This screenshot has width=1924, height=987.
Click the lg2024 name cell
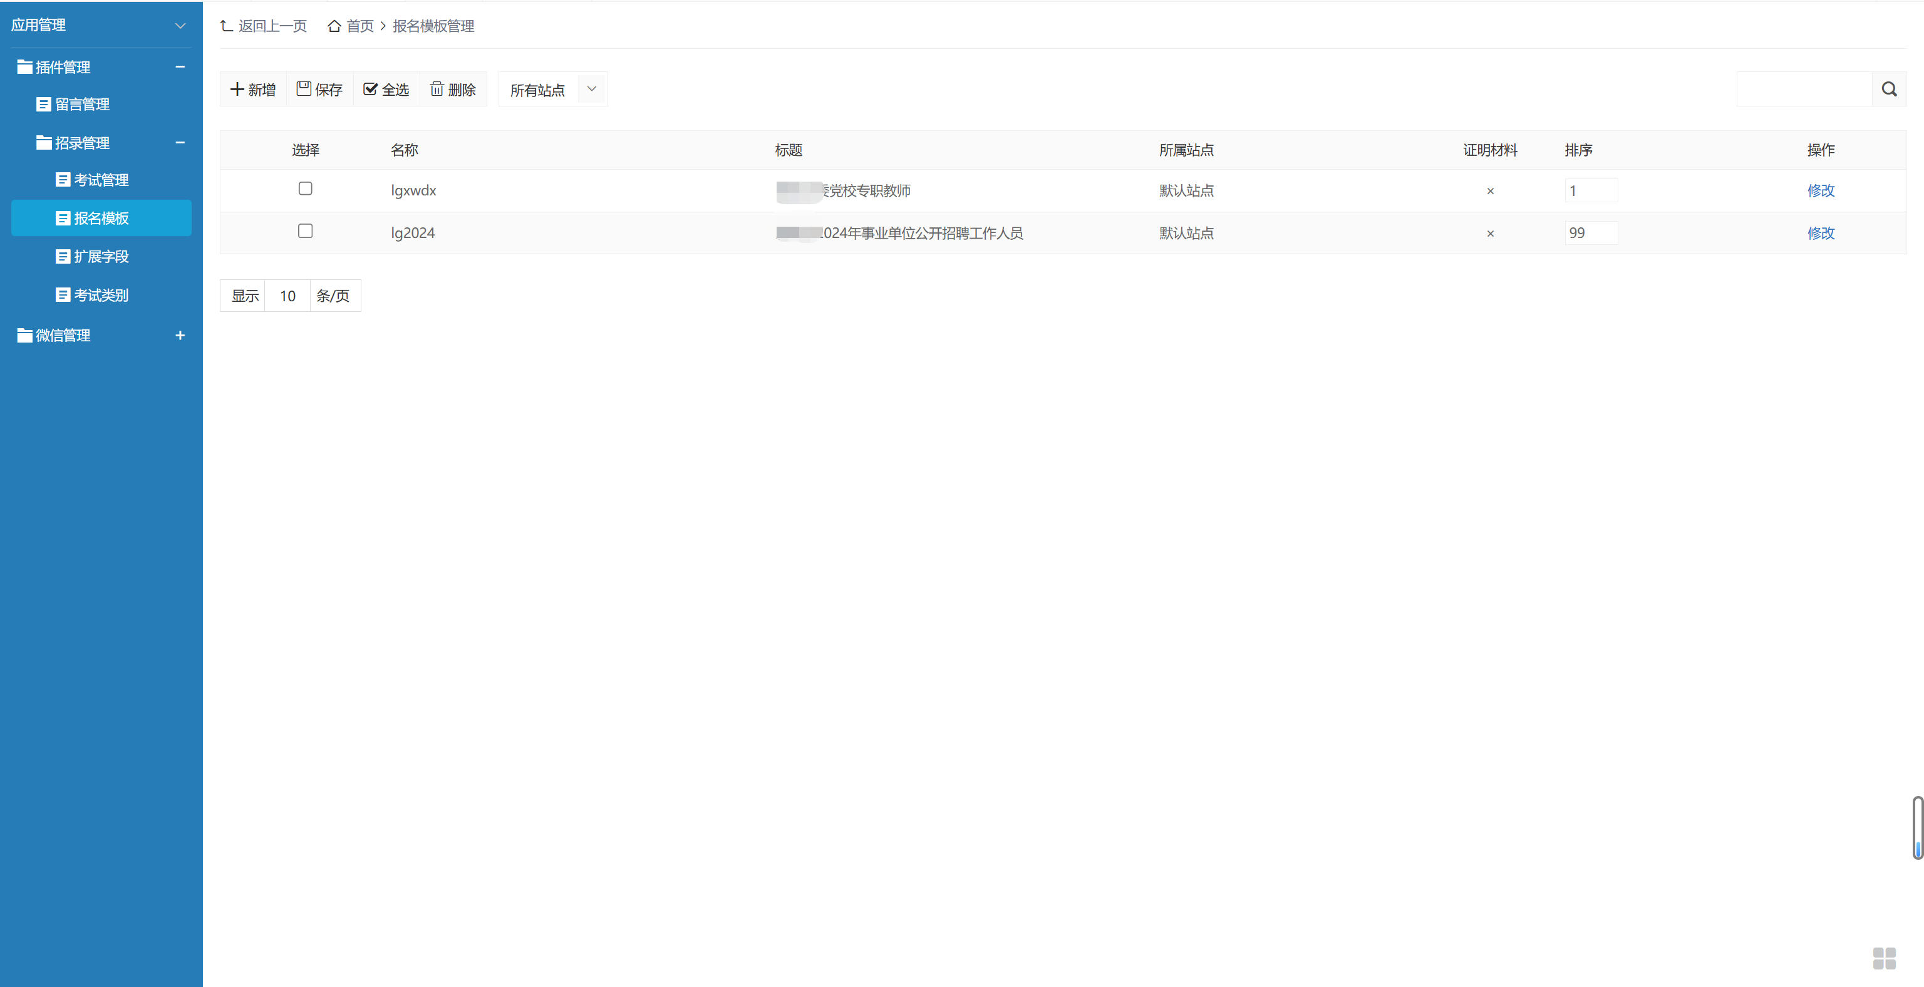(x=412, y=233)
